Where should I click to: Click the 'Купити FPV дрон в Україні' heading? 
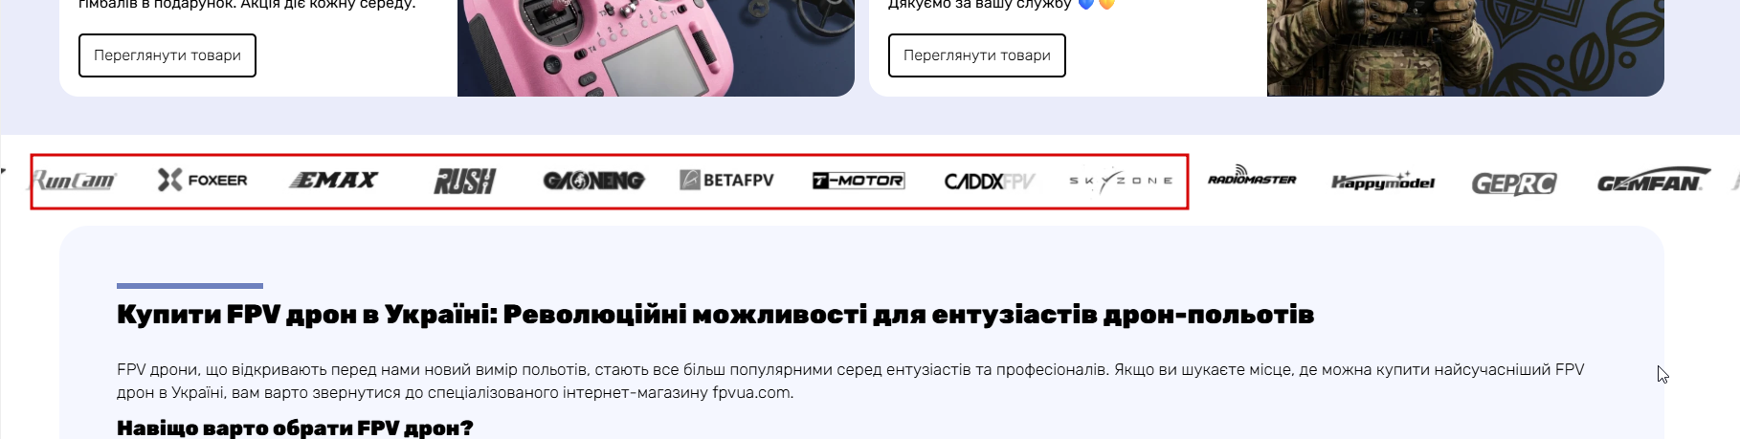pos(715,315)
